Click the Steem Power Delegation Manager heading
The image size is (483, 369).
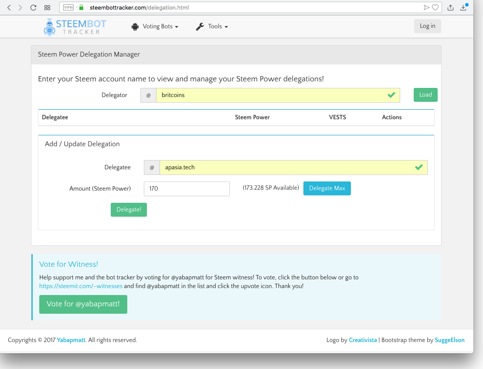[x=89, y=54]
